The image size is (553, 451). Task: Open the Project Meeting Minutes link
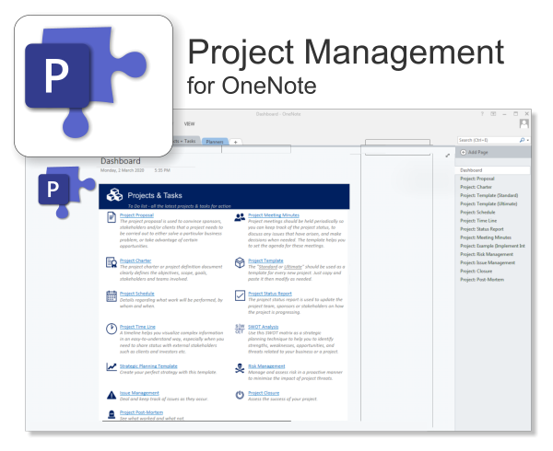274,215
